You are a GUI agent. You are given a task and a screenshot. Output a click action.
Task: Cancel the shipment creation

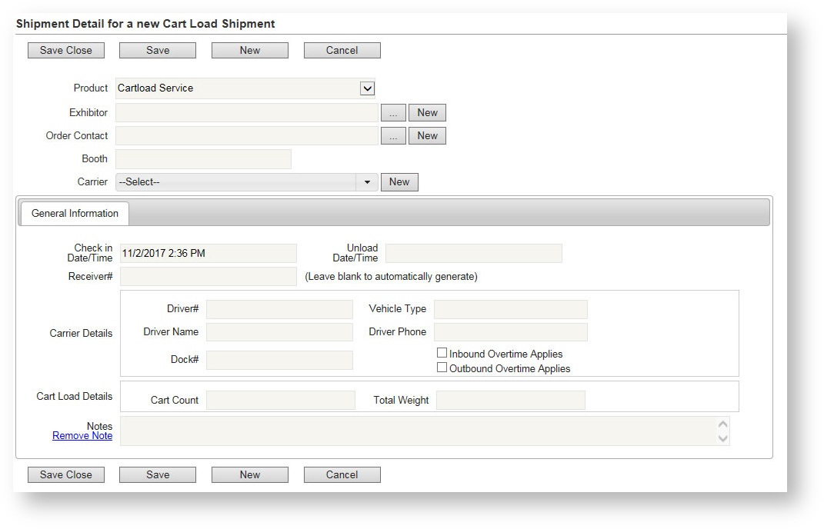tap(342, 49)
